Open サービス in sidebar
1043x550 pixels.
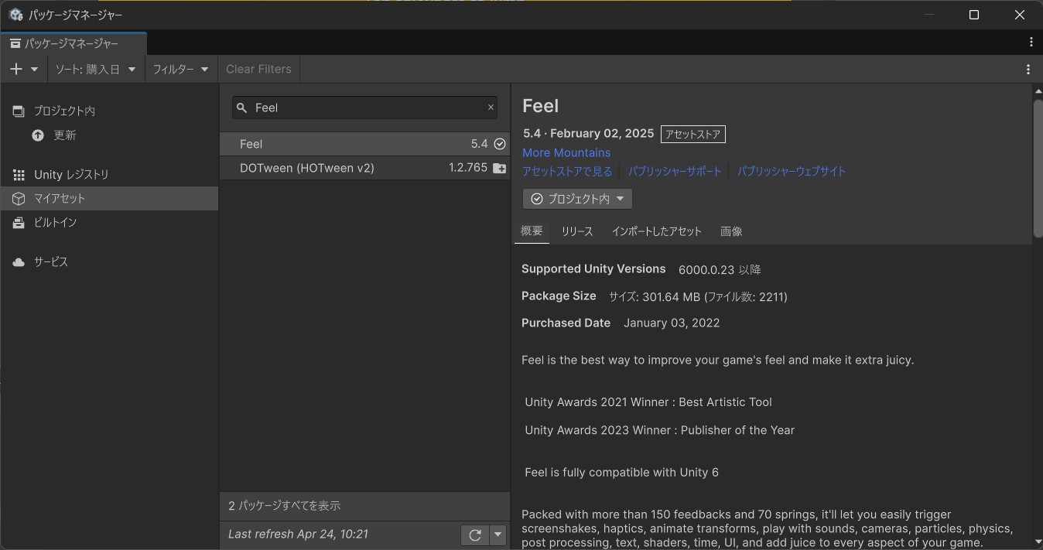(109, 261)
